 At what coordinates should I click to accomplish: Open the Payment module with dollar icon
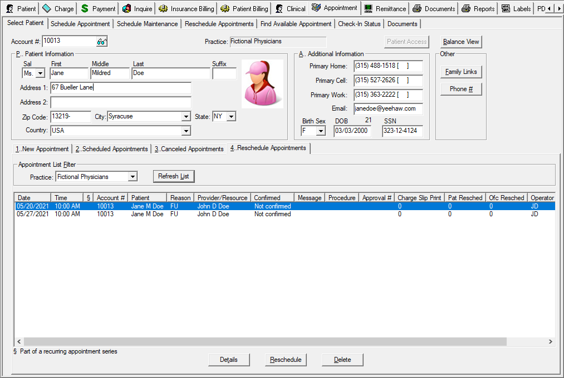click(x=98, y=8)
